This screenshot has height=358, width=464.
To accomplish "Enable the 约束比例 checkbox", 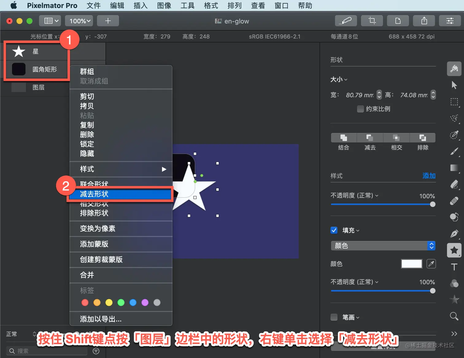I will point(360,109).
